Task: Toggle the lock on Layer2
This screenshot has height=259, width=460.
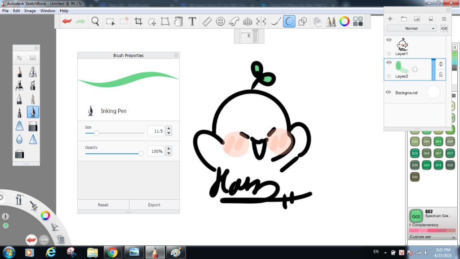Action: click(x=441, y=75)
